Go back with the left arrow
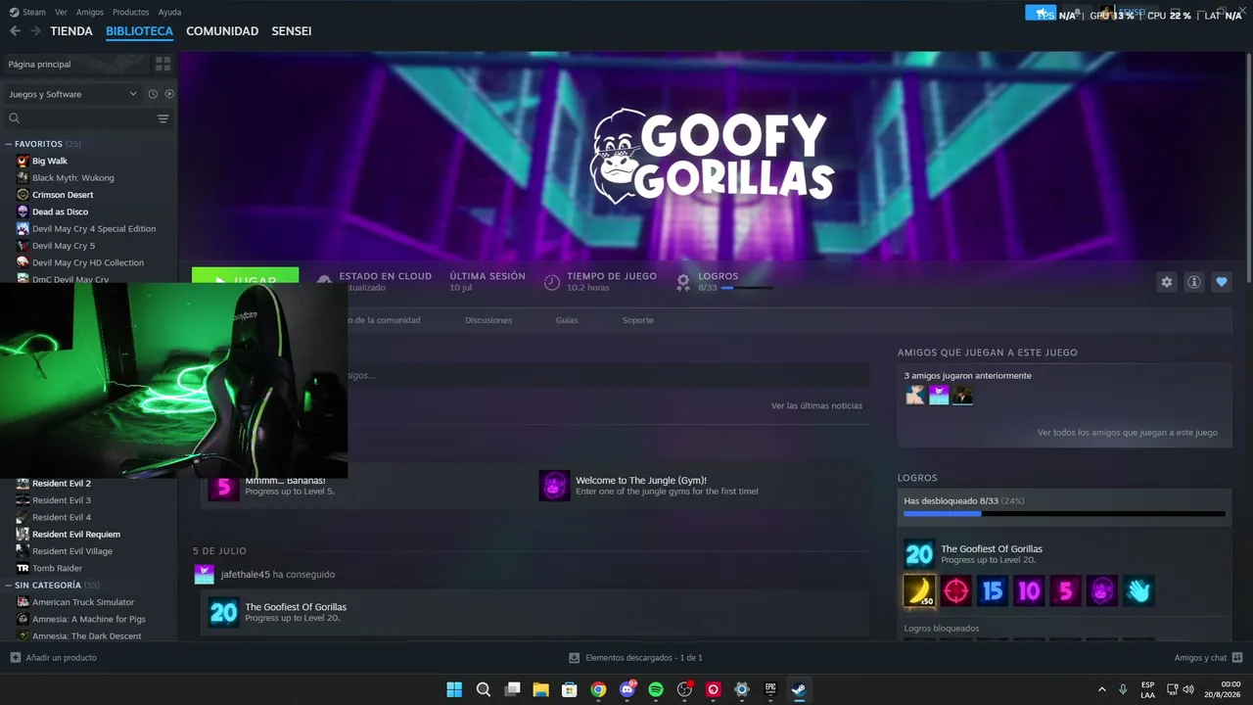Viewport: 1253px width, 705px height. pyautogui.click(x=15, y=31)
